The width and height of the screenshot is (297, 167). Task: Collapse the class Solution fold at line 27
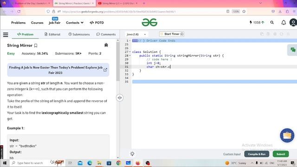click(x=130, y=51)
